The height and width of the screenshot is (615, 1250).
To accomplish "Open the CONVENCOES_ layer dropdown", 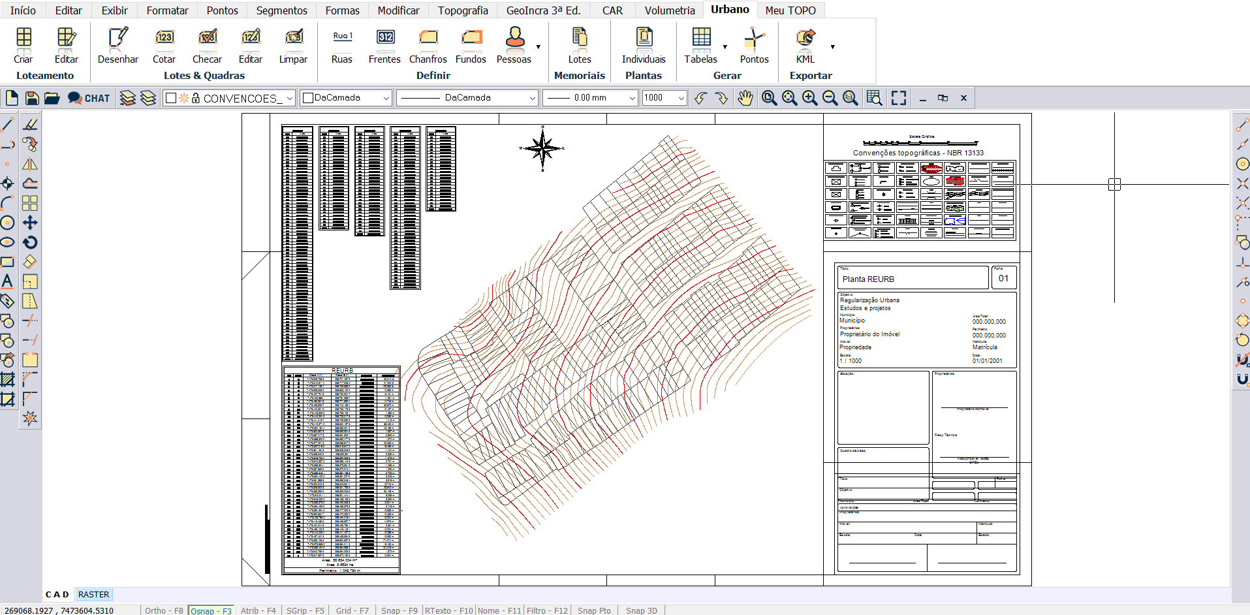I will click(290, 98).
